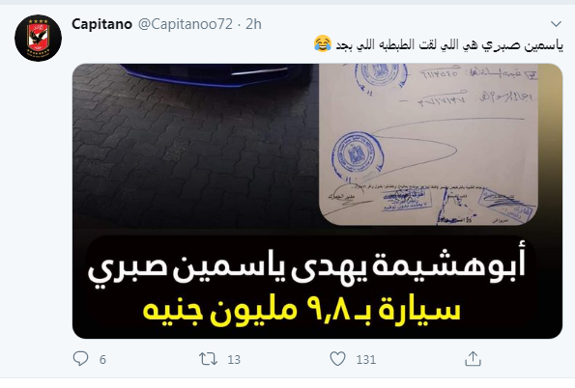This screenshot has height=388, width=575.
Task: Click the white Arabic headline in image
Action: [307, 268]
